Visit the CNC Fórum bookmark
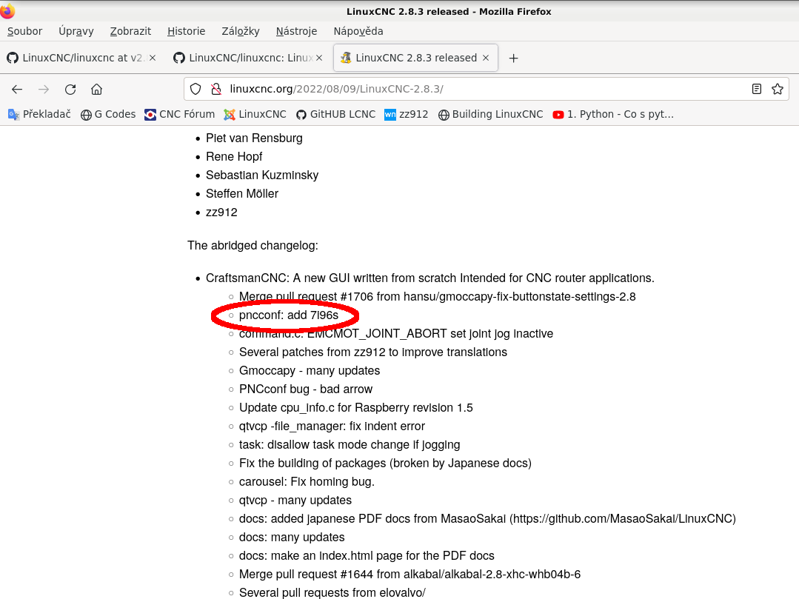The width and height of the screenshot is (799, 599). pyautogui.click(x=180, y=114)
